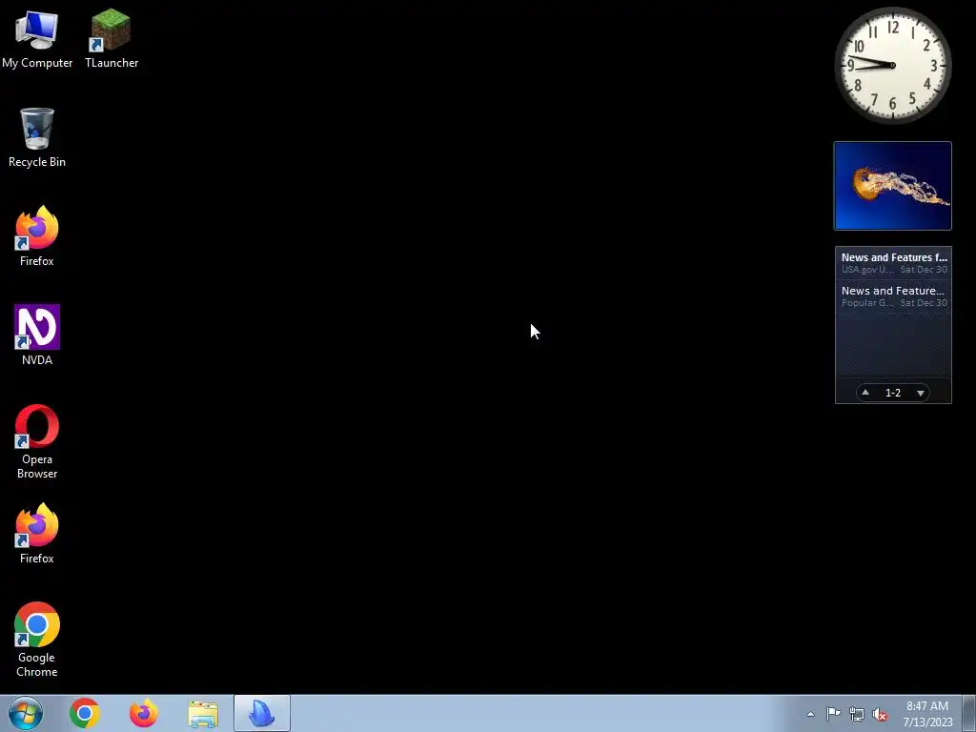Select the My Computer desktop icon
This screenshot has height=732, width=976.
37,38
